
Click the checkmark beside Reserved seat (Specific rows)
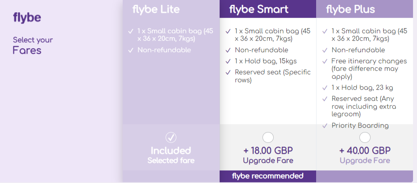click(228, 72)
